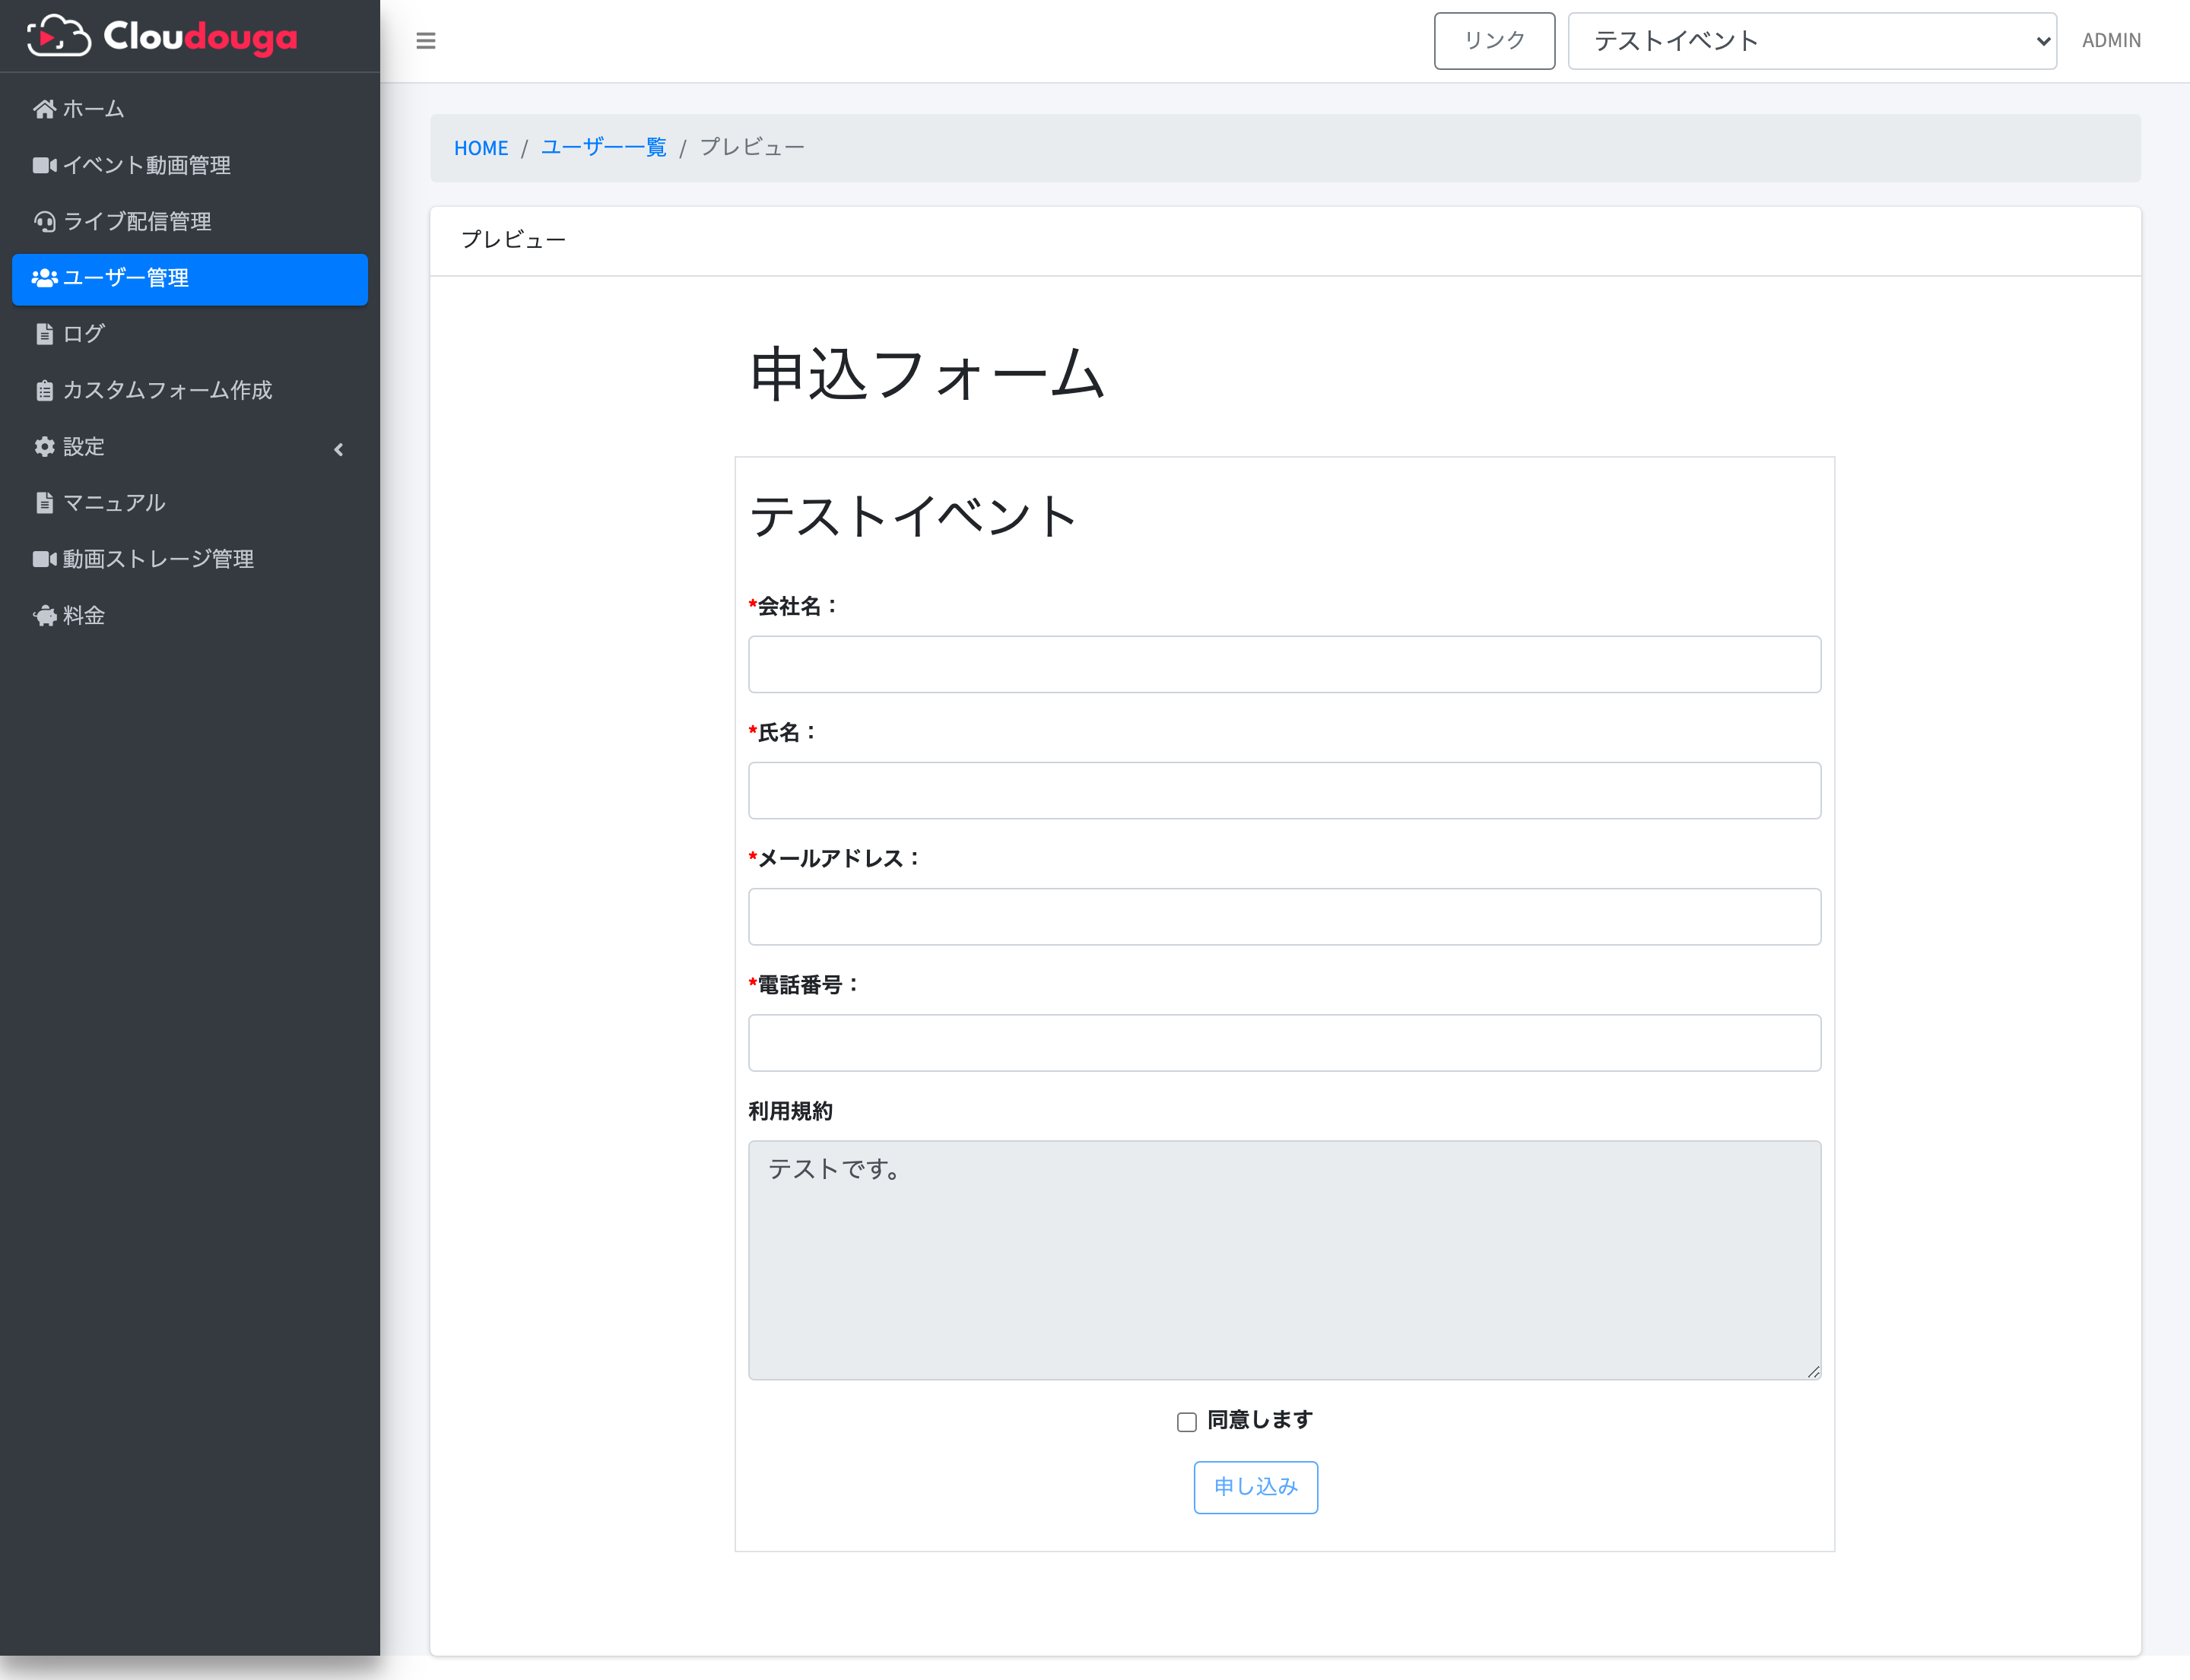This screenshot has width=2190, height=1680.
Task: Click the piggy bank icon beside 料金
Action: [x=44, y=616]
